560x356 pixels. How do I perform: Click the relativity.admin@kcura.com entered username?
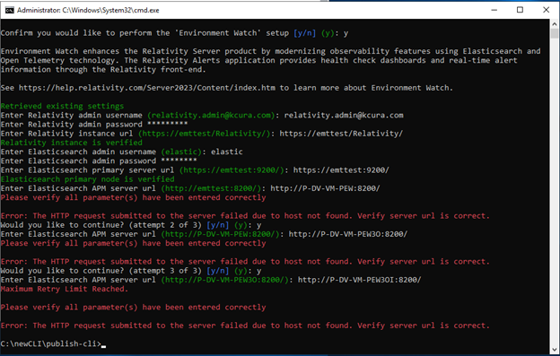click(344, 115)
